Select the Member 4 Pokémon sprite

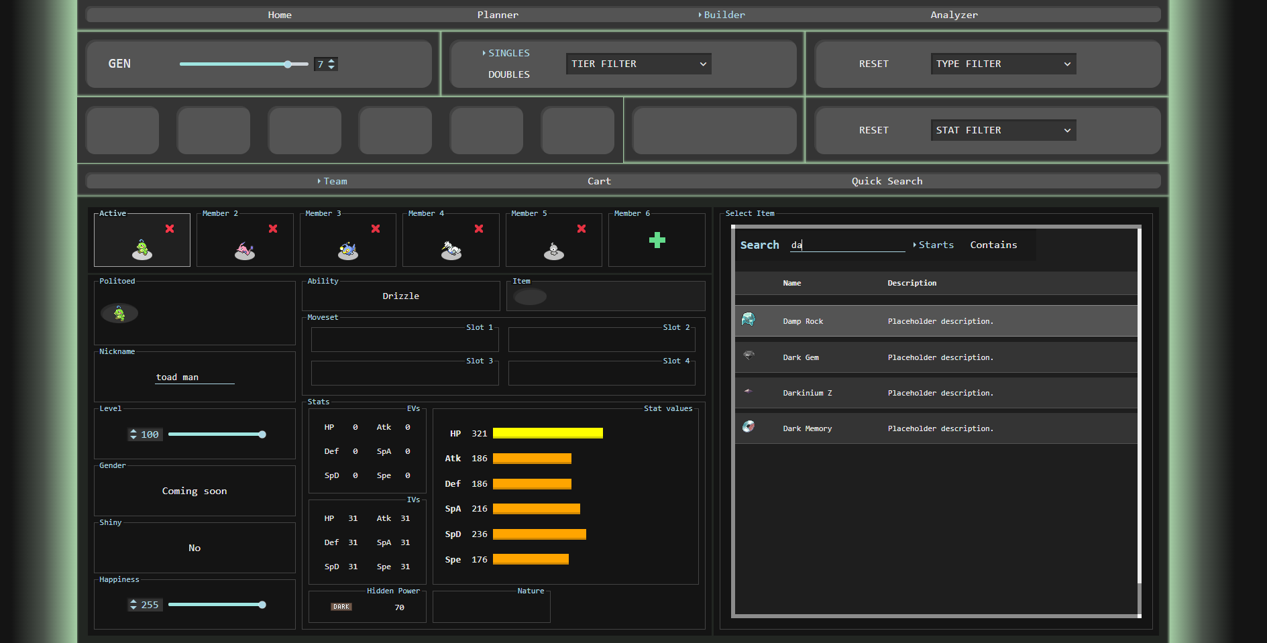click(451, 250)
